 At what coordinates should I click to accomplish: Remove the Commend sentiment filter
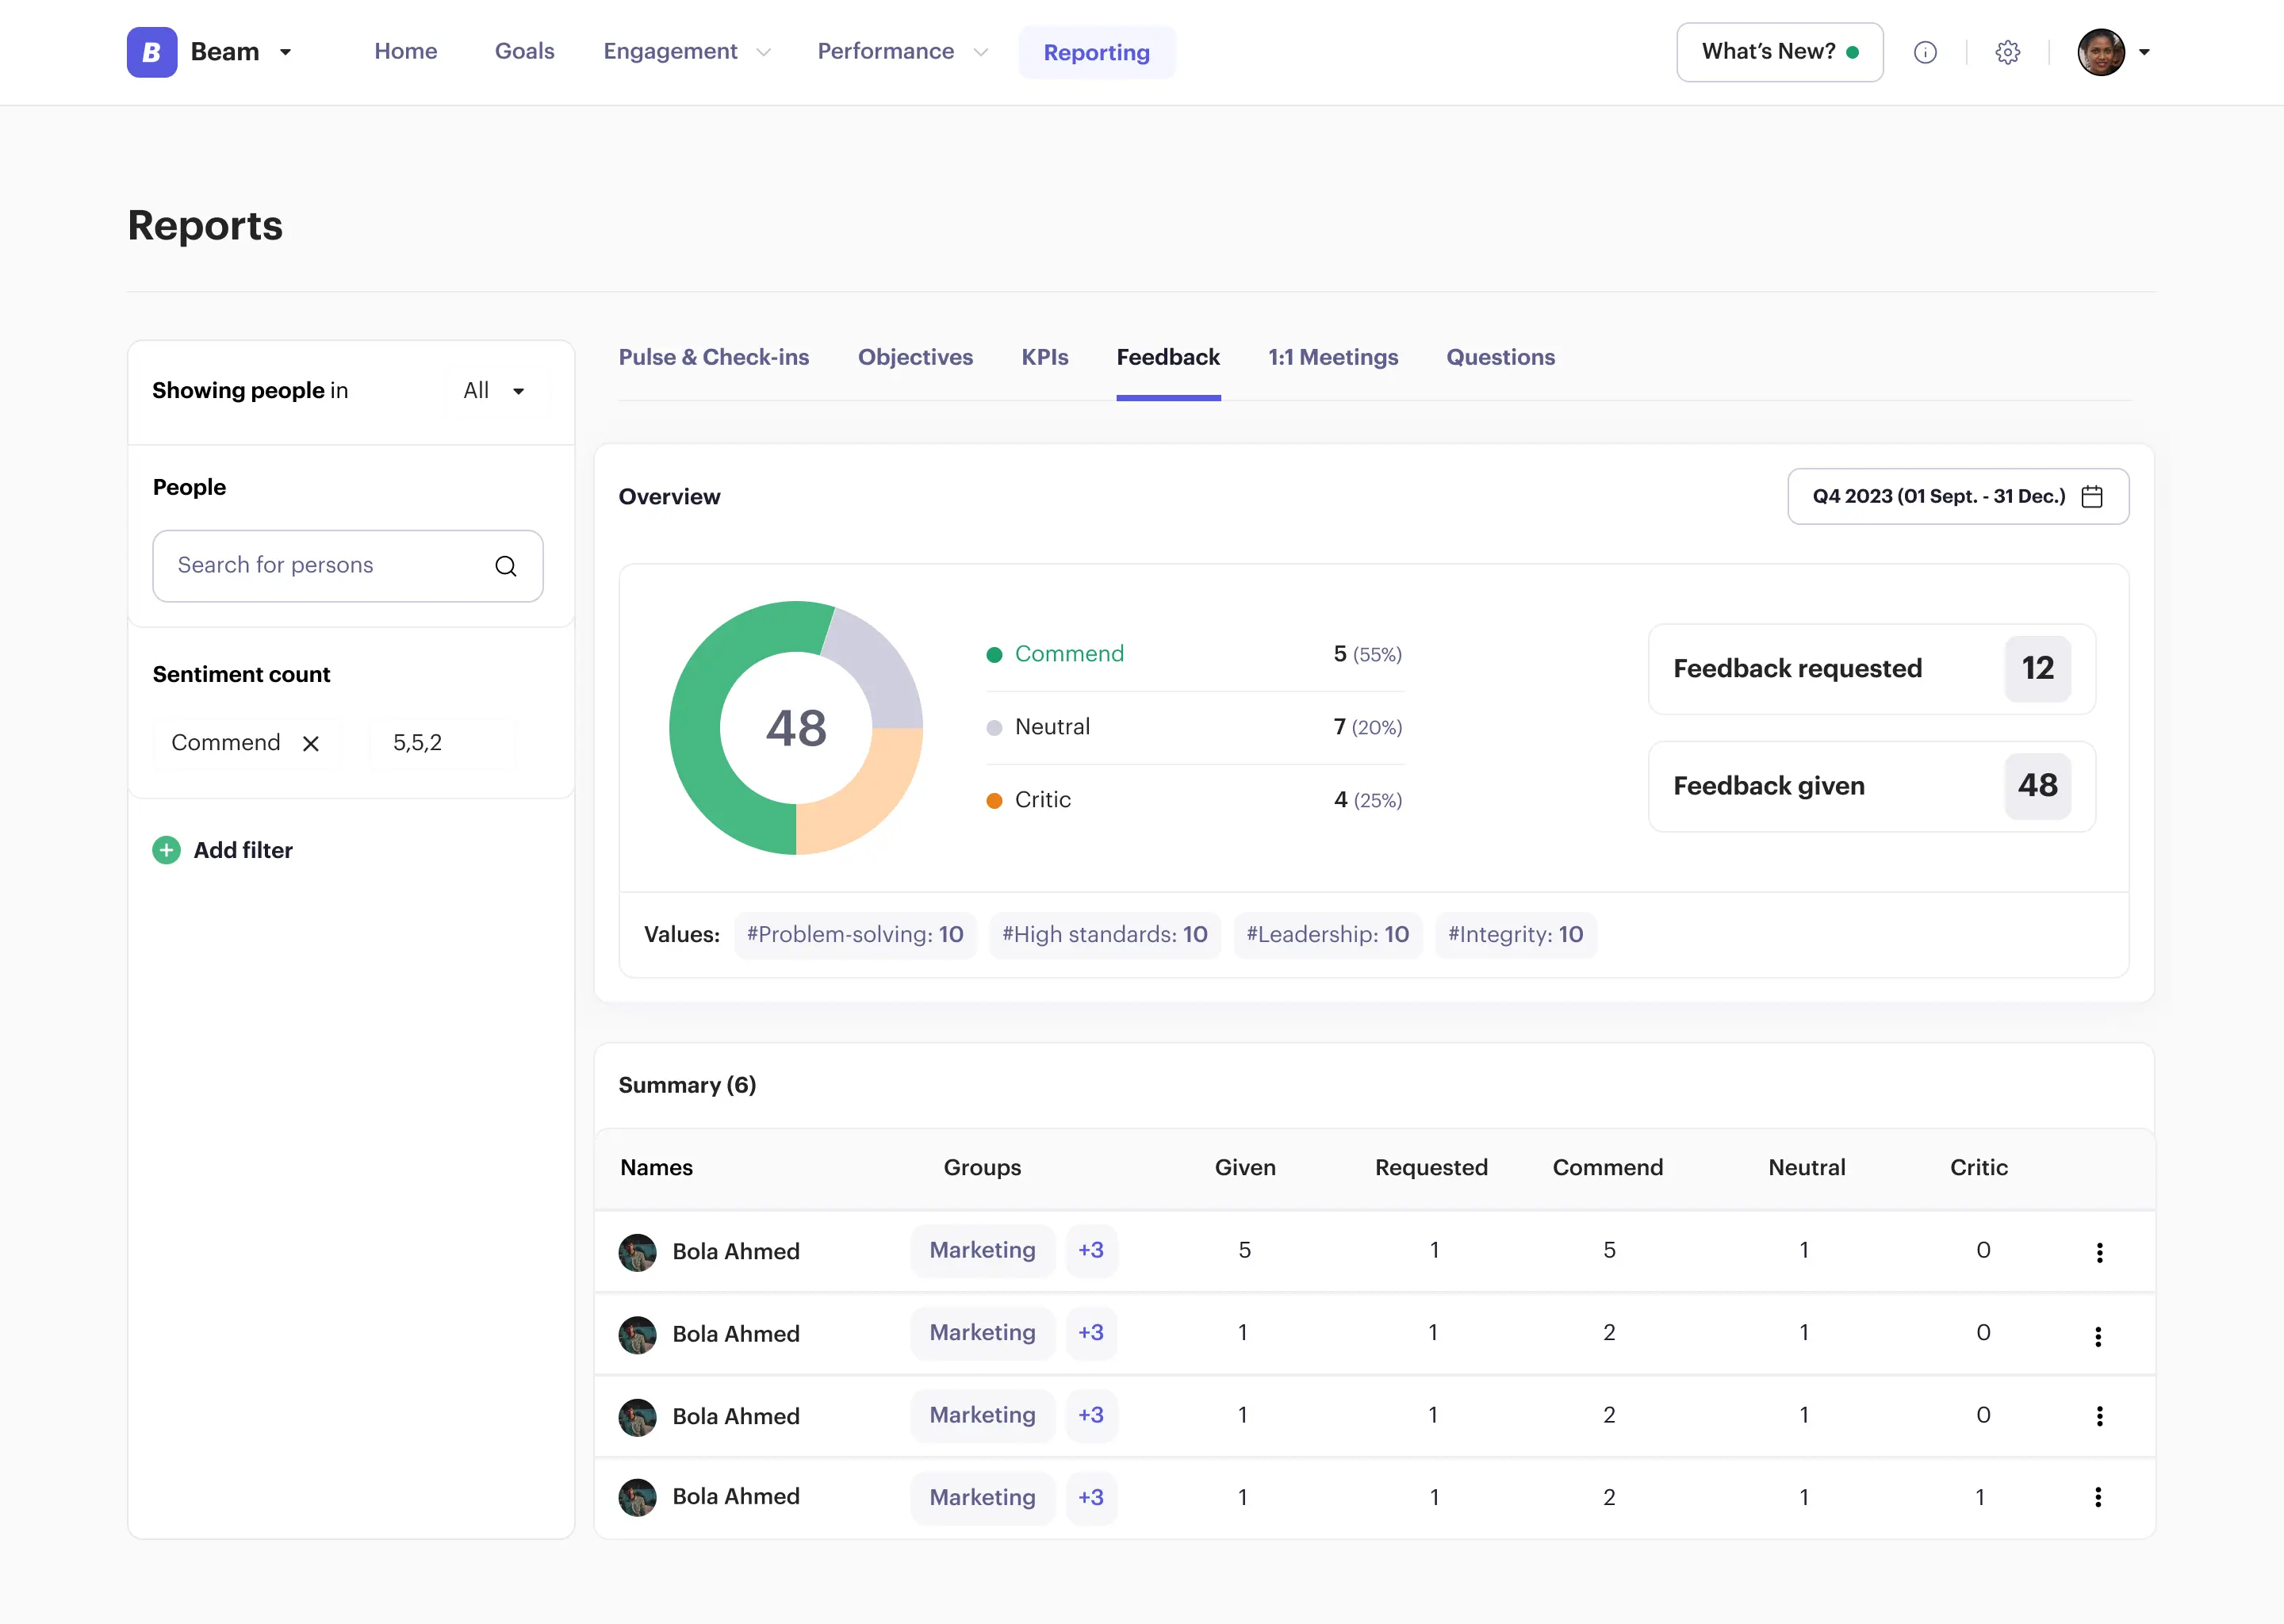(x=311, y=743)
